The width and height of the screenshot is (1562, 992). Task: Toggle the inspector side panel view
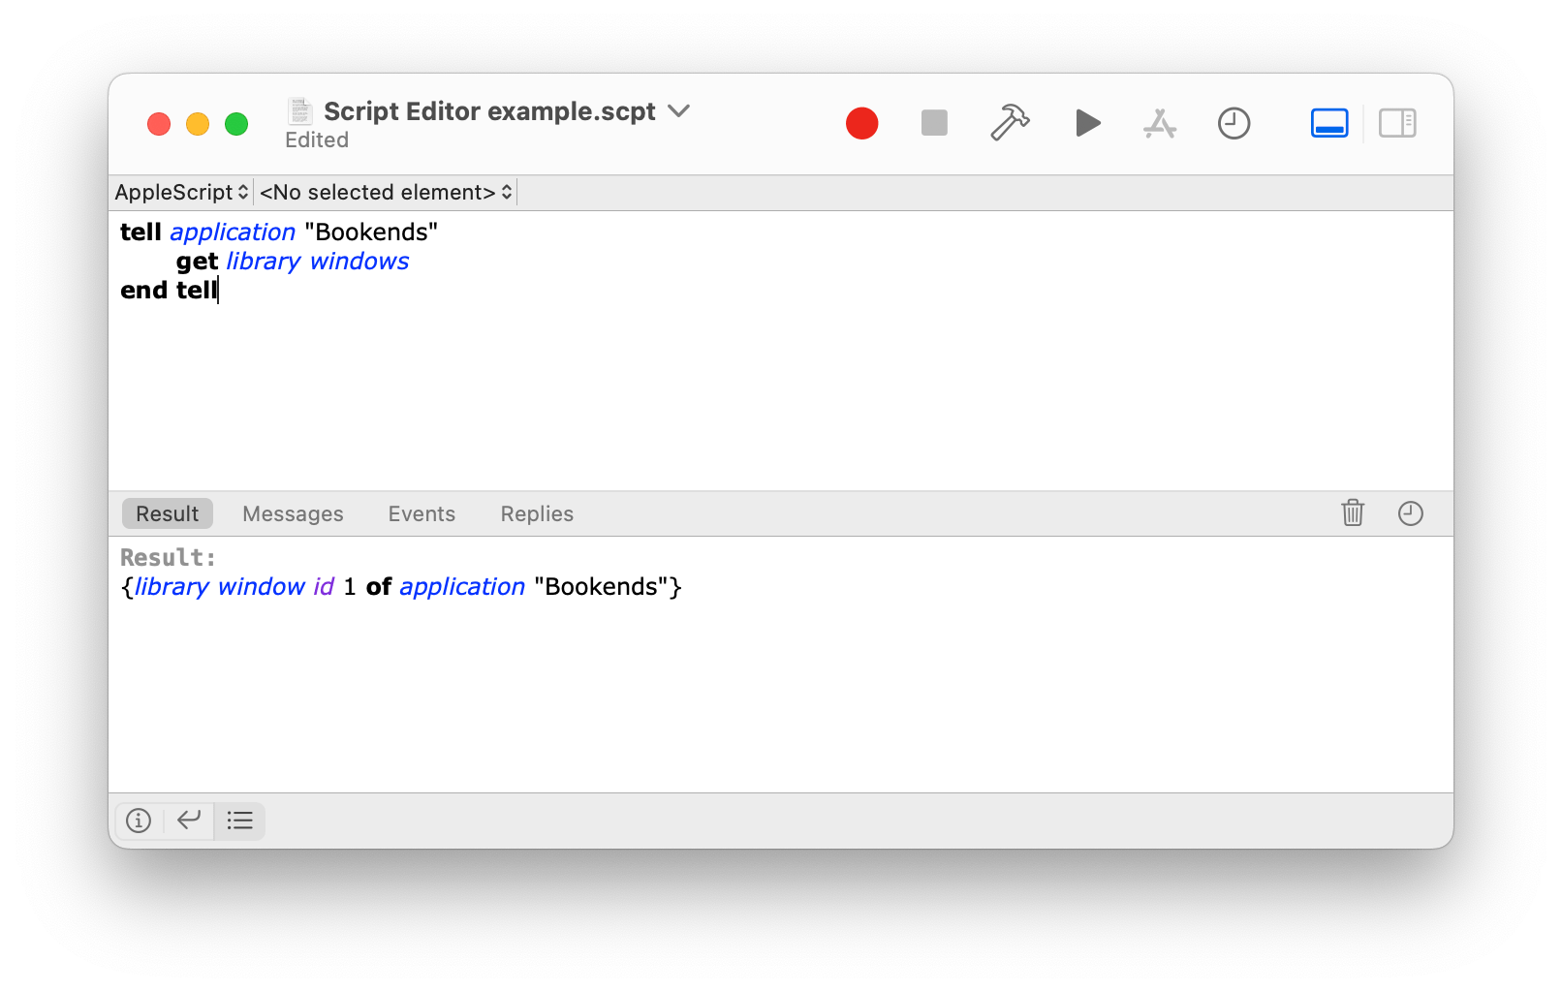1397,123
